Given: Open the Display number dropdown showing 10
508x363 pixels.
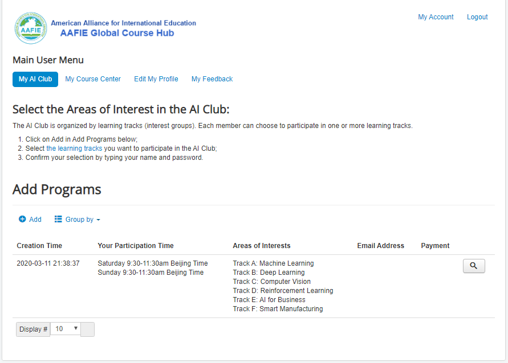Looking at the screenshot, I should tap(66, 329).
